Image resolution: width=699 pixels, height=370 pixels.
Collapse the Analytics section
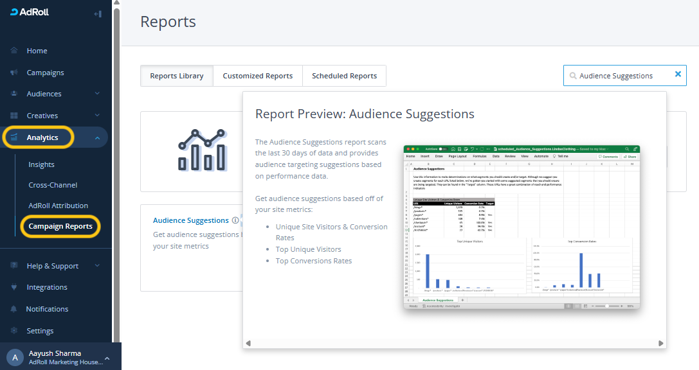[97, 137]
